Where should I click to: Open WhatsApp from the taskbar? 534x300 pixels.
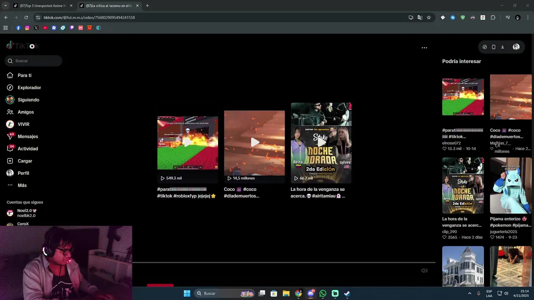323,293
